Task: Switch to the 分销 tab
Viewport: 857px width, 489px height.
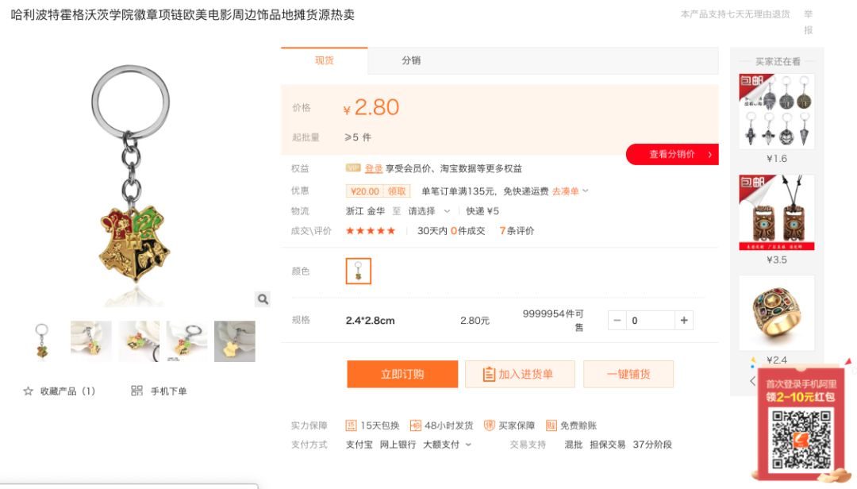Action: coord(411,60)
